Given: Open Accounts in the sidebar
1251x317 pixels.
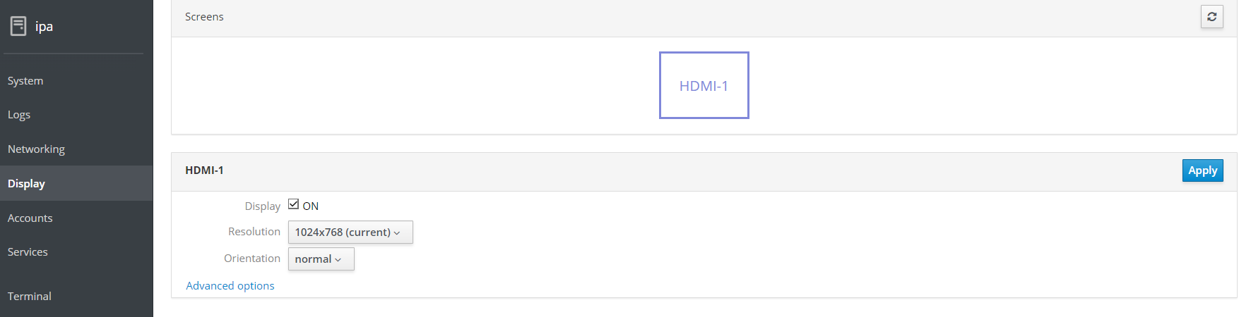Looking at the screenshot, I should (x=30, y=218).
